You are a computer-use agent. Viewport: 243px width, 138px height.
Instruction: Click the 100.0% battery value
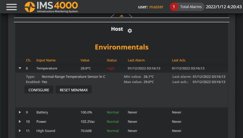(86, 112)
